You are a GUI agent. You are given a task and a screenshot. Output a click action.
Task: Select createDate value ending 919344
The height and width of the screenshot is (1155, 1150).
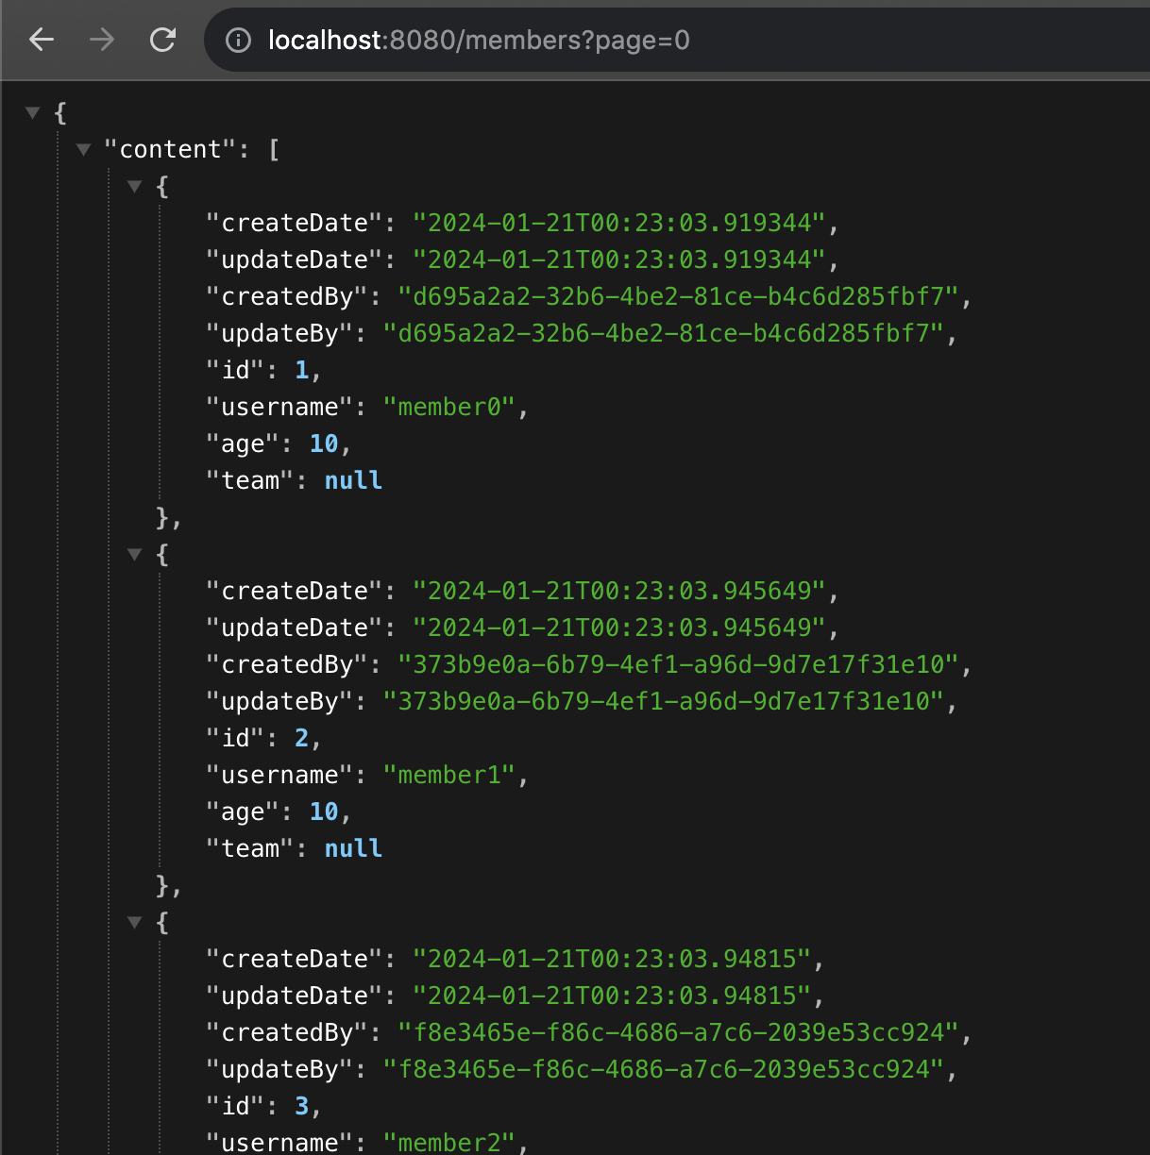coord(619,223)
